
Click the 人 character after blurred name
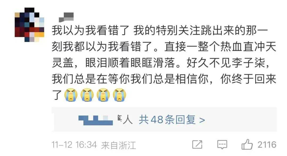click(x=128, y=120)
